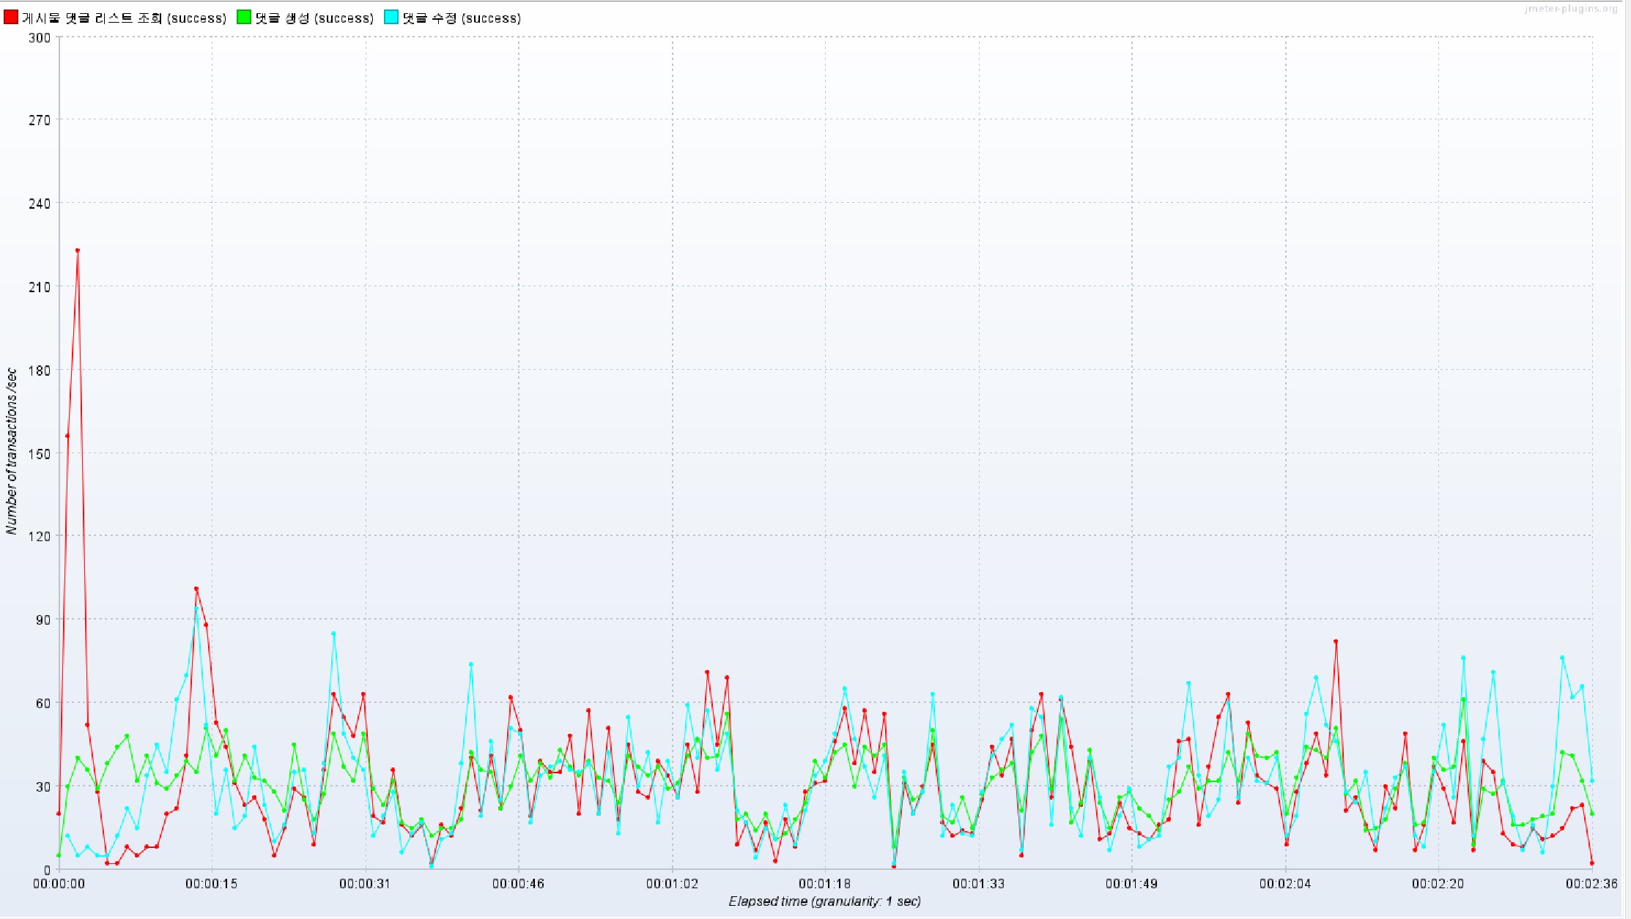This screenshot has width=1631, height=919.
Task: Click the 00:02:04 x-axis time label
Action: tap(1284, 884)
